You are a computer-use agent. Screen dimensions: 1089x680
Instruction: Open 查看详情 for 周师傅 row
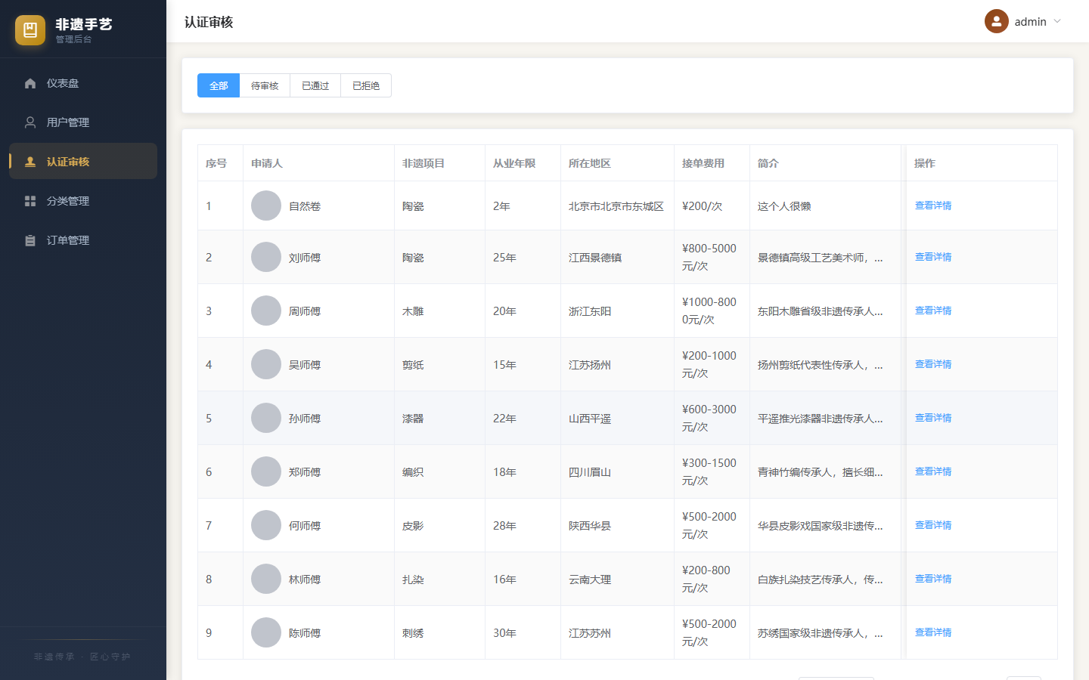point(933,311)
